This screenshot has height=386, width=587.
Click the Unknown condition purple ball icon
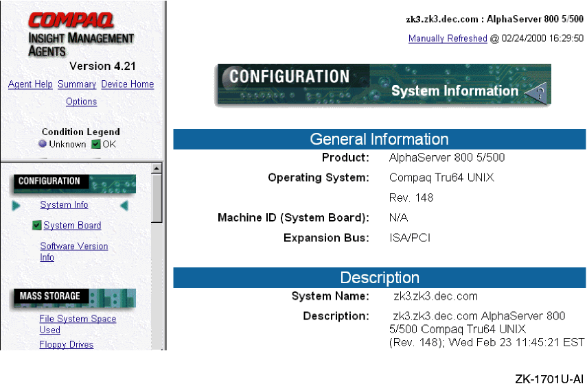point(43,144)
